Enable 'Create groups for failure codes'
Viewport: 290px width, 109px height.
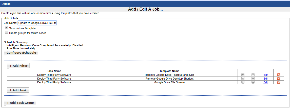click(7, 32)
